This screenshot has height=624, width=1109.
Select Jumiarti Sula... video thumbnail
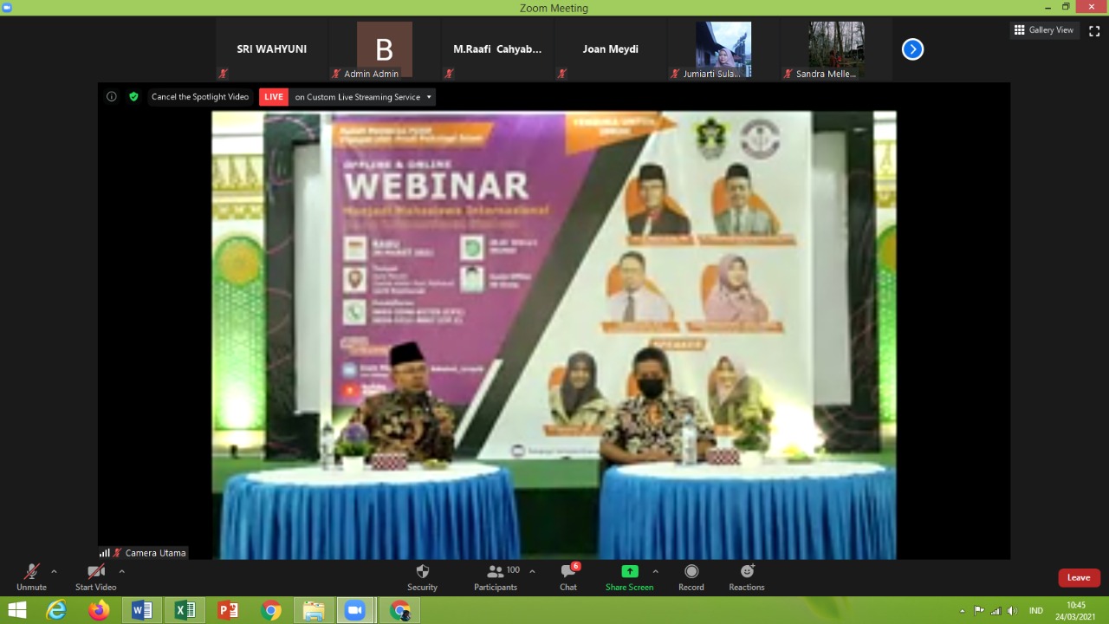[723, 50]
